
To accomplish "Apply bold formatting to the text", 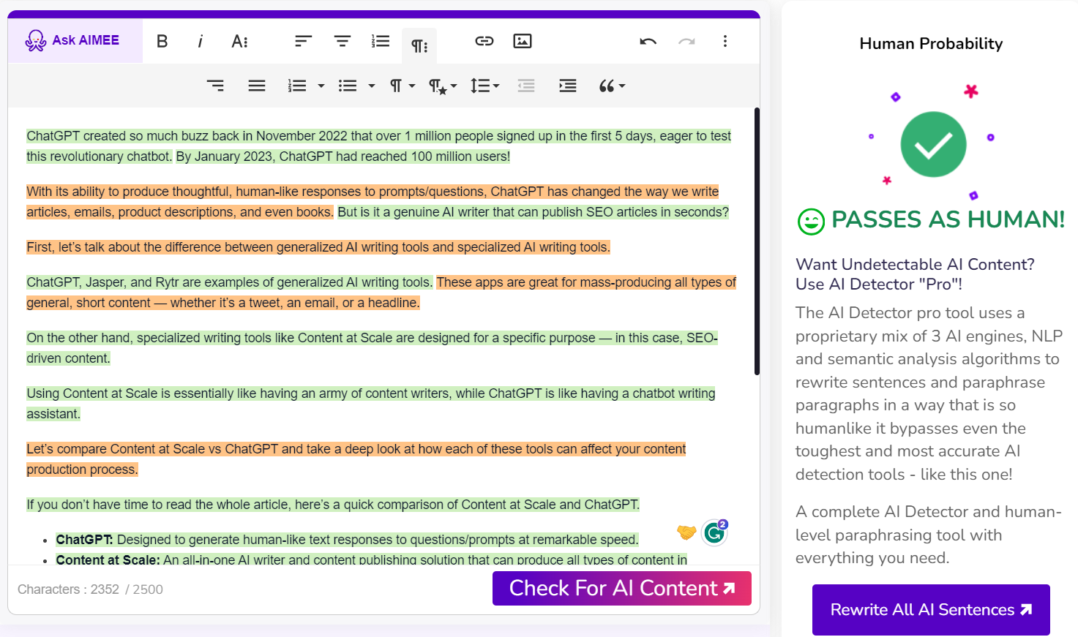I will [x=162, y=42].
